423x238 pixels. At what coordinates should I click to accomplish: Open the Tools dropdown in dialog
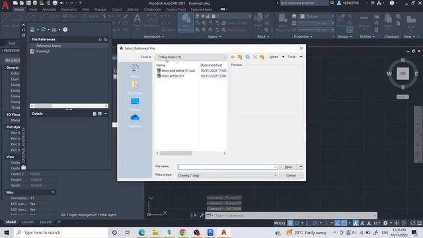tap(301, 57)
